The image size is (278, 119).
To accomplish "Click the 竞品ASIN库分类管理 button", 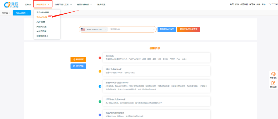I will point(188,29).
